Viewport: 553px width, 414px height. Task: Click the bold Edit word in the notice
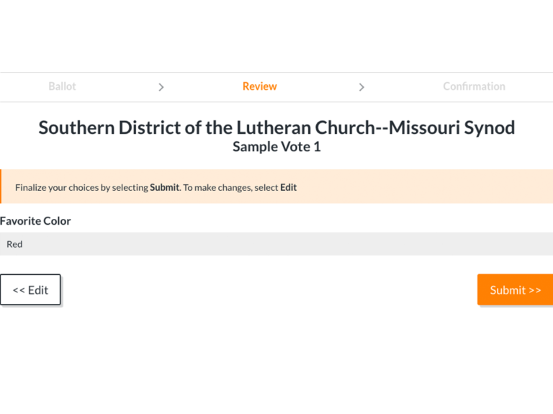point(288,187)
